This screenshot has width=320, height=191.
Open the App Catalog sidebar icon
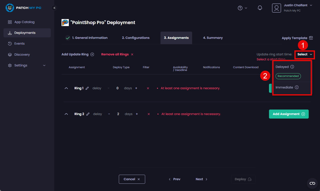10,22
